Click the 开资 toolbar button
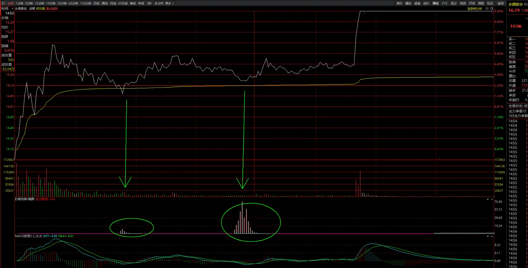This screenshot has height=268, width=528. pos(472,3)
